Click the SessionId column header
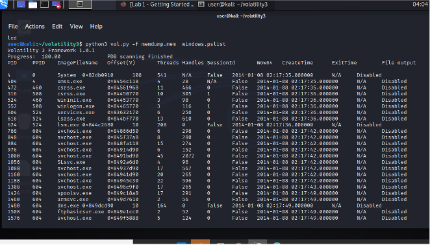Image resolution: width=430 pixels, height=245 pixels. click(x=221, y=63)
